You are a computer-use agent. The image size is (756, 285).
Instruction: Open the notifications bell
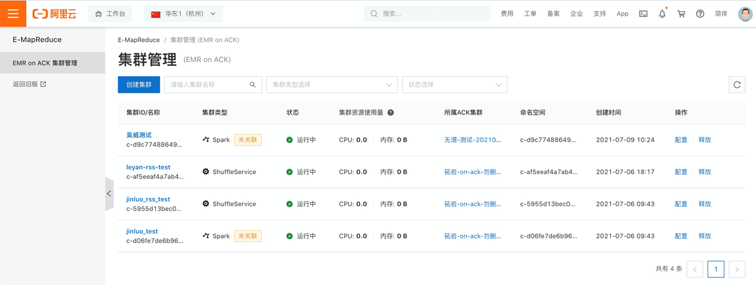point(662,13)
